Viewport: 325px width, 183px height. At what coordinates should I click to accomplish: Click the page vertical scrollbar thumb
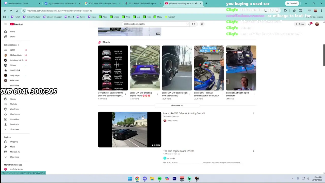tap(324, 55)
